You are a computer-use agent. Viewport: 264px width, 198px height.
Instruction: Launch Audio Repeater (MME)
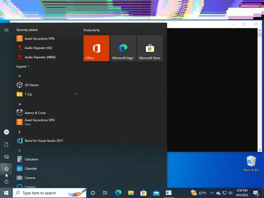pos(47,57)
